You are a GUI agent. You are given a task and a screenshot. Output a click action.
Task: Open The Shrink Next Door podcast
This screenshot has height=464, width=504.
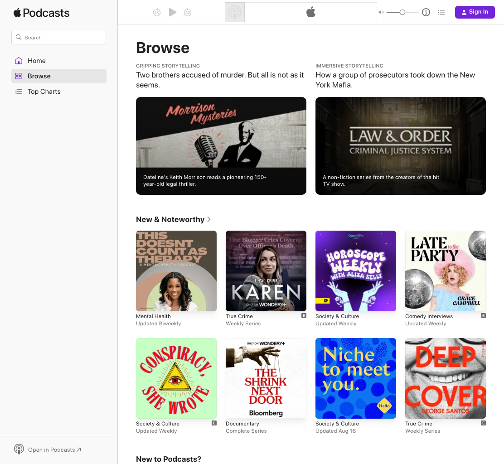[x=266, y=378]
